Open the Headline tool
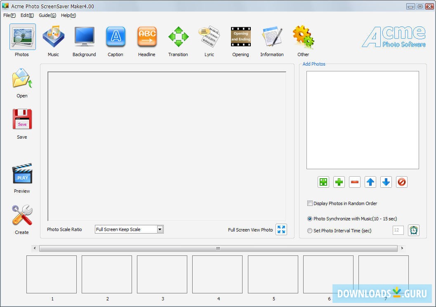 [147, 37]
